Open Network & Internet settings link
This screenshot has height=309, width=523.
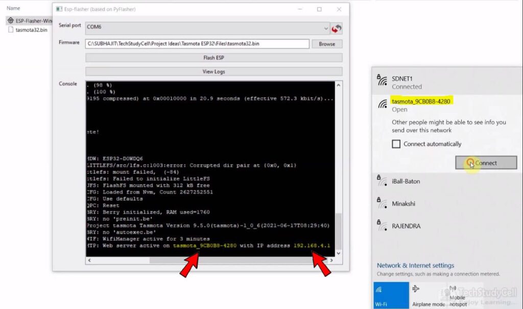point(415,266)
